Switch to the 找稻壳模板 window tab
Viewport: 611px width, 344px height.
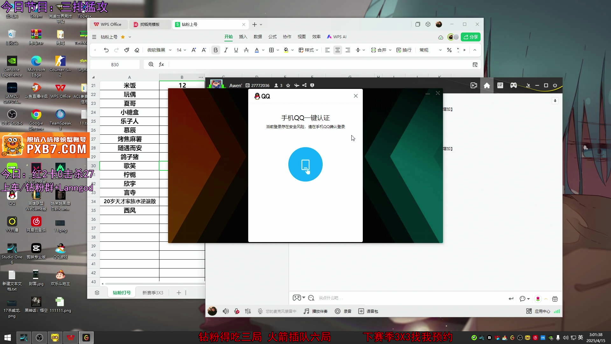tap(150, 24)
